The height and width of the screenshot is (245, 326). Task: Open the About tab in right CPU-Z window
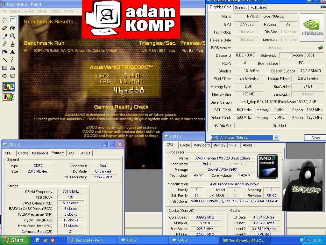point(247,145)
